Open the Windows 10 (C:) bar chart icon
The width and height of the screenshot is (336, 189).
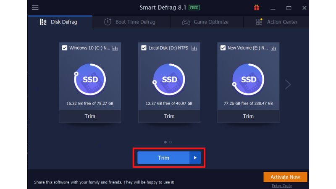115,48
